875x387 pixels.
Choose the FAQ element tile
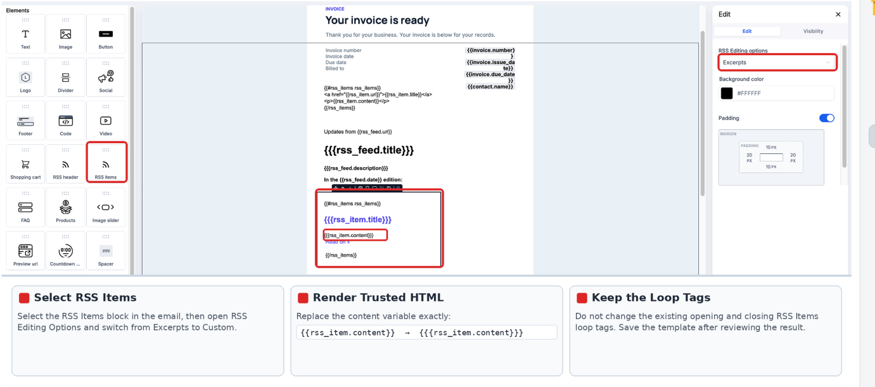25,208
